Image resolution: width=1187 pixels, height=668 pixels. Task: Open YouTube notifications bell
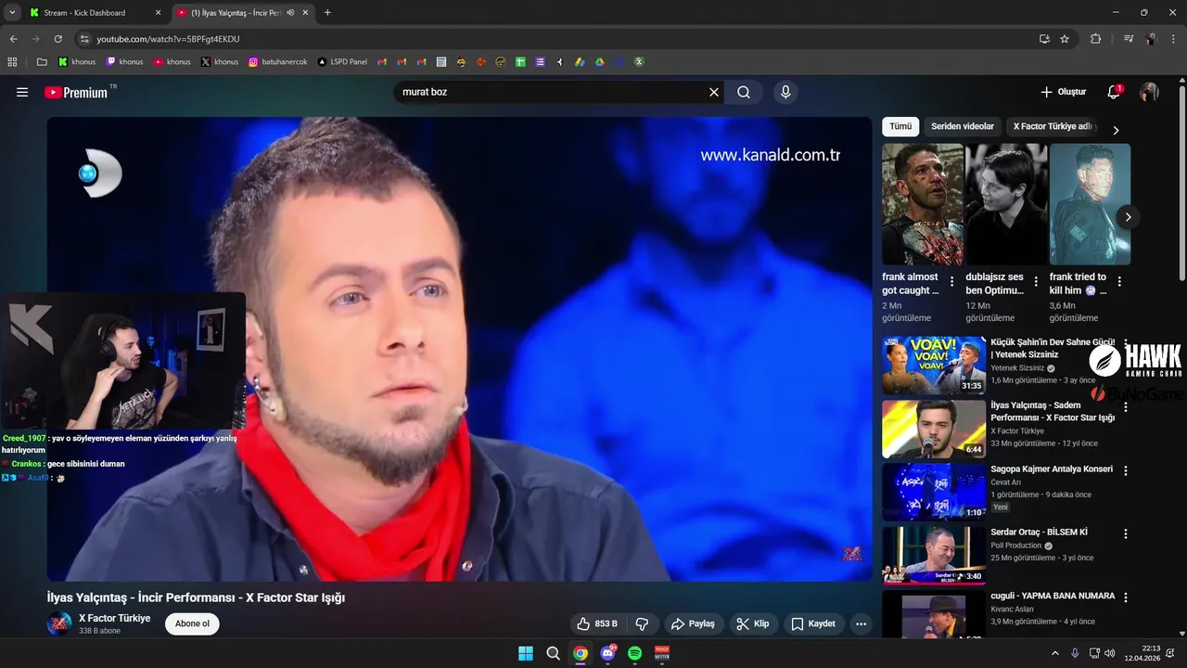[x=1114, y=92]
